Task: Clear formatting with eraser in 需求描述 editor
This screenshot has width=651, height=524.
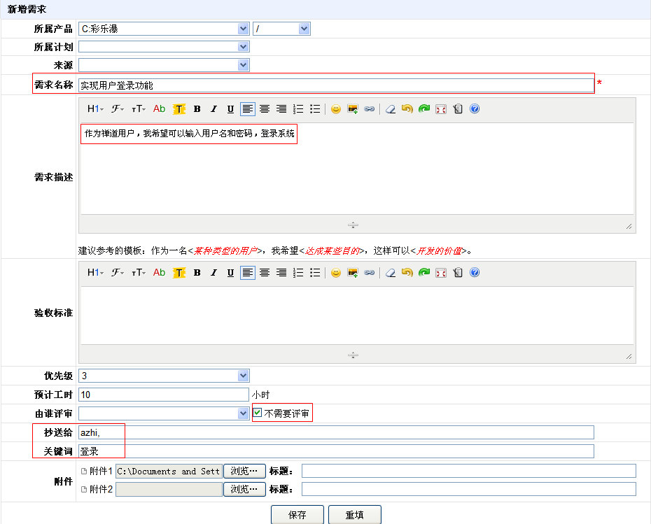Action: (391, 109)
